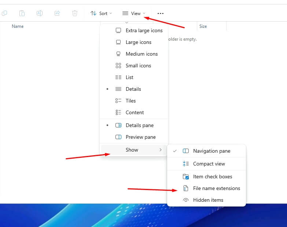The height and width of the screenshot is (227, 287).
Task: Toggle the Navigation pane option
Action: [206, 151]
